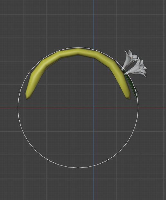Click the tip of the green leaf

point(137,98)
